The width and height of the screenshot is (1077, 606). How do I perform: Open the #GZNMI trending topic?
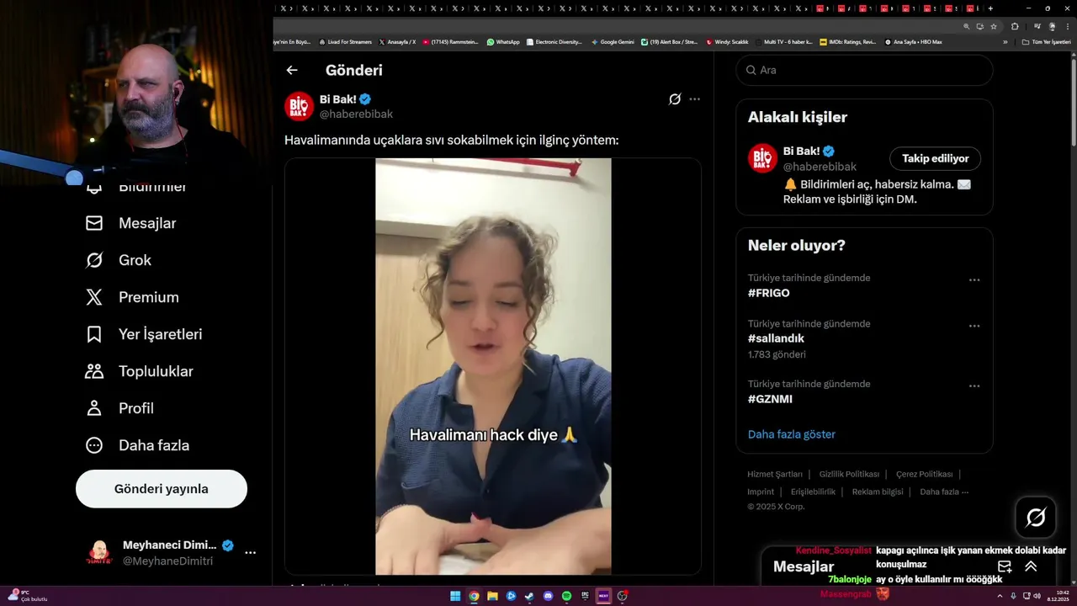click(x=770, y=399)
